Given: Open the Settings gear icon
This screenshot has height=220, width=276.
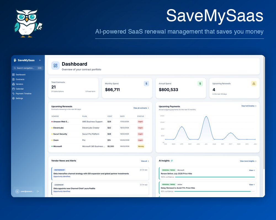Looking at the screenshot, I should pyautogui.click(x=13, y=98).
